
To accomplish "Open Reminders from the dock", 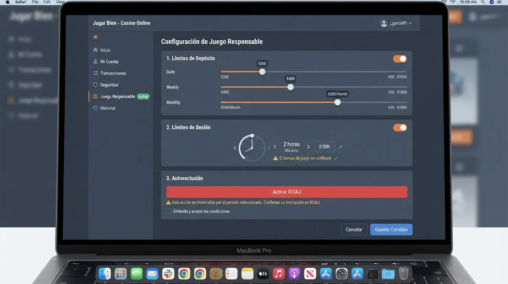I will tap(232, 274).
